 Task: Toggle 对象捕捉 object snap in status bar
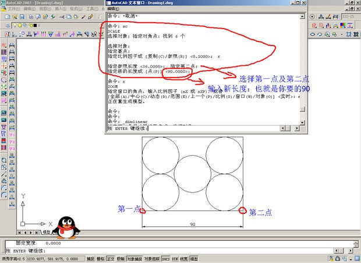134,258
